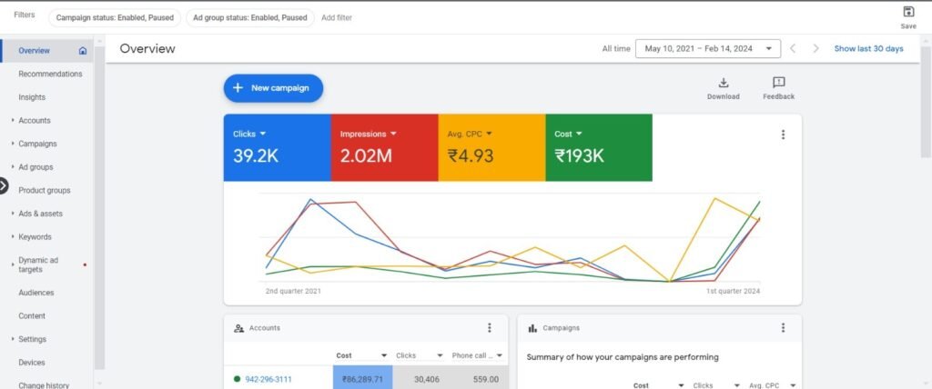
Task: Click Show last 30 days link
Action: pyautogui.click(x=868, y=49)
